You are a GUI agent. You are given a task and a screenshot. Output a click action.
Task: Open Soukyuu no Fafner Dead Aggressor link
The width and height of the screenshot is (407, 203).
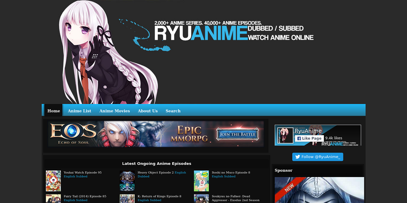tap(235, 198)
